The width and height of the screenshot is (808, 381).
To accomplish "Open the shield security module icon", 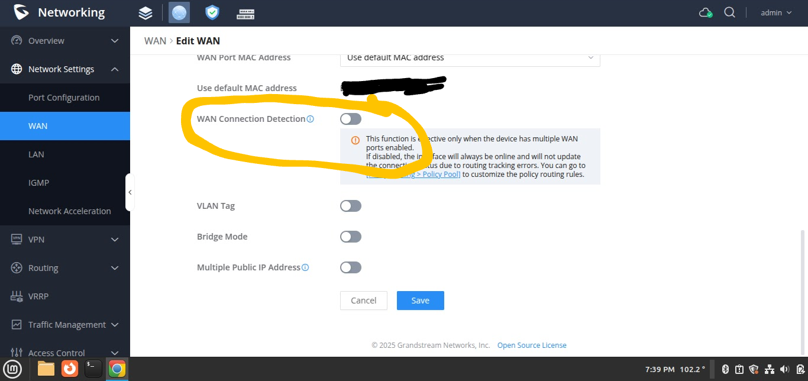I will [x=212, y=12].
